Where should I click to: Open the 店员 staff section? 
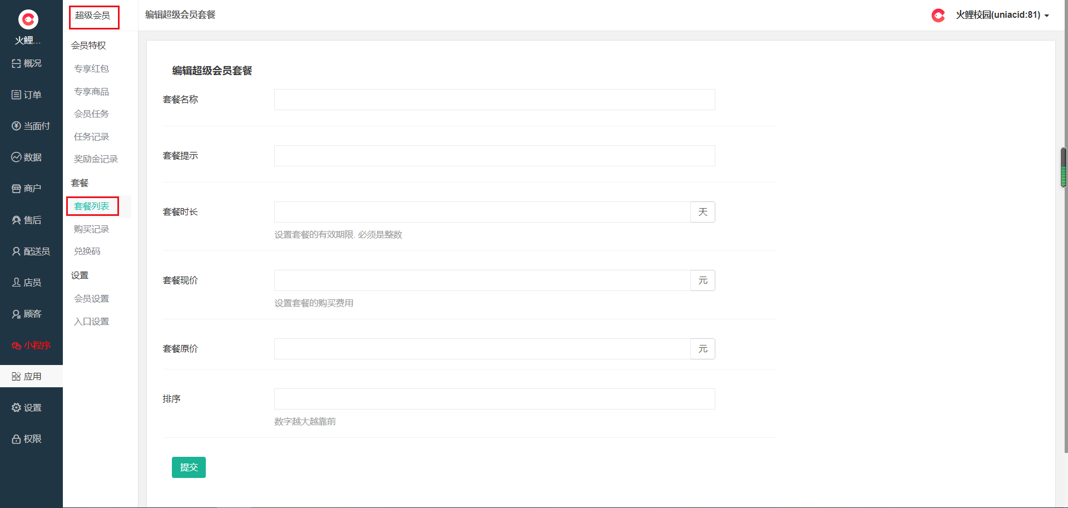pos(27,282)
